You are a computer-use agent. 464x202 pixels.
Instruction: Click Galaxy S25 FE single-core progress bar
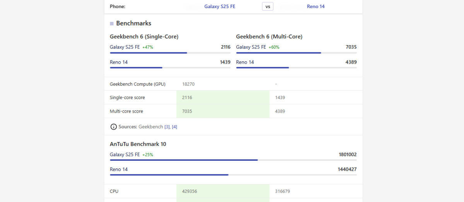click(170, 53)
